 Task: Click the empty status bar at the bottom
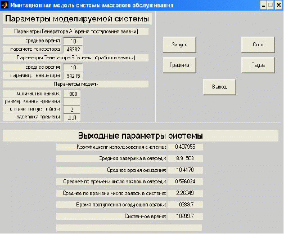pos(129,228)
